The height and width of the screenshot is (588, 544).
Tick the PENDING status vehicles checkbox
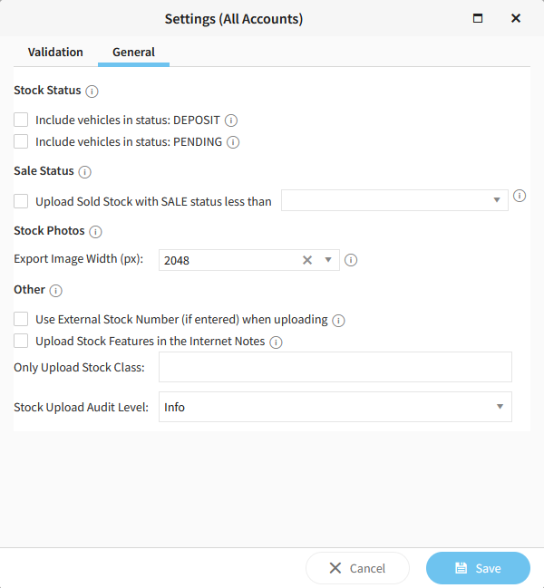(x=21, y=141)
